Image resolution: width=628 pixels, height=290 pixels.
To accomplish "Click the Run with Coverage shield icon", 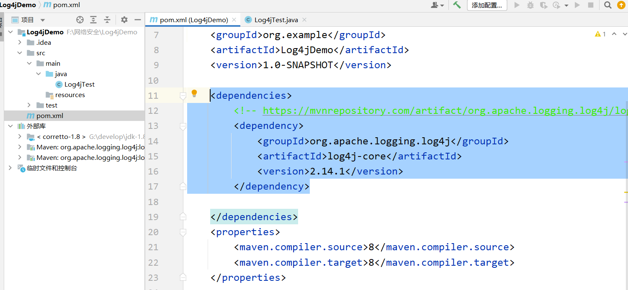I will [x=543, y=5].
